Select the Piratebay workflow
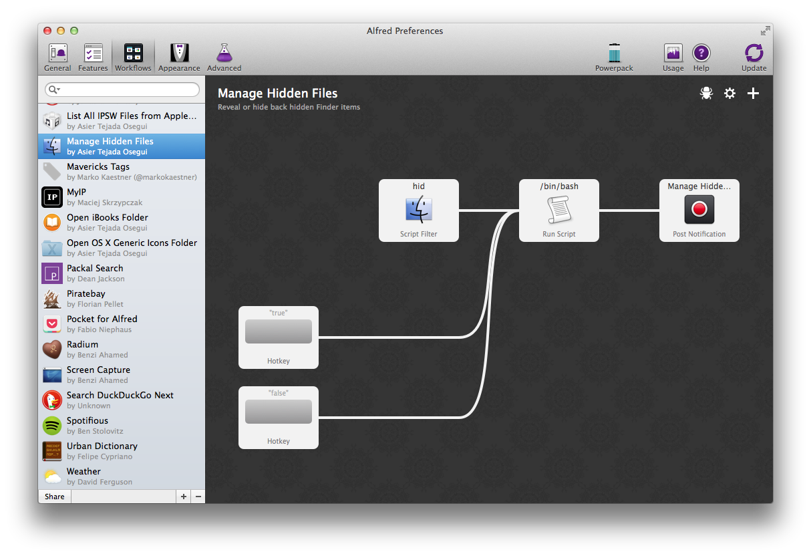Viewport: 811px width, 556px height. pos(122,299)
